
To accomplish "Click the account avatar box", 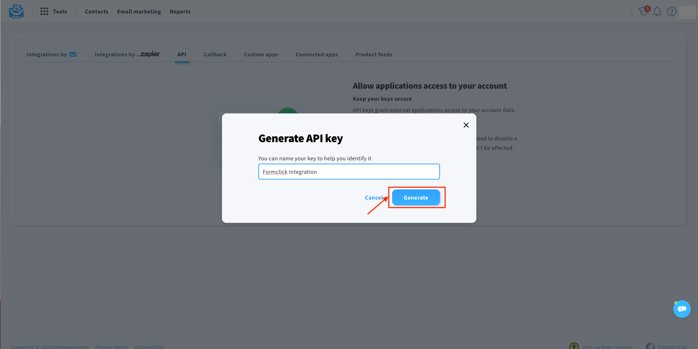I will [x=687, y=12].
